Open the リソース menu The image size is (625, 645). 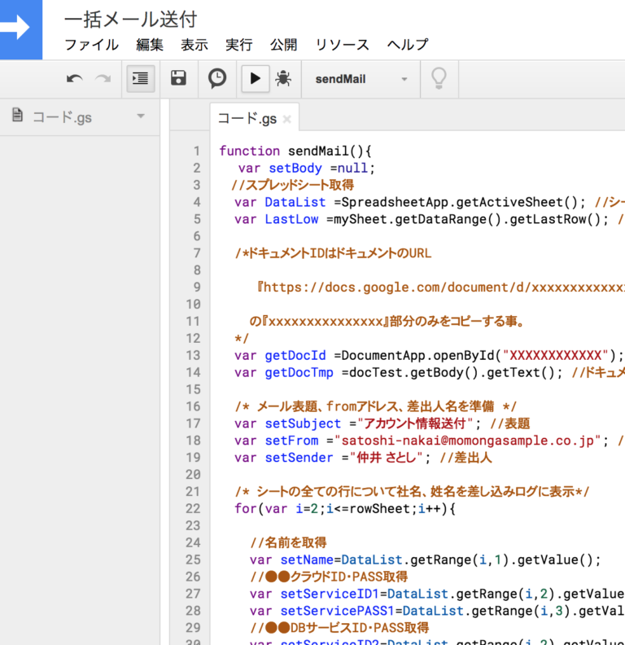coord(342,45)
